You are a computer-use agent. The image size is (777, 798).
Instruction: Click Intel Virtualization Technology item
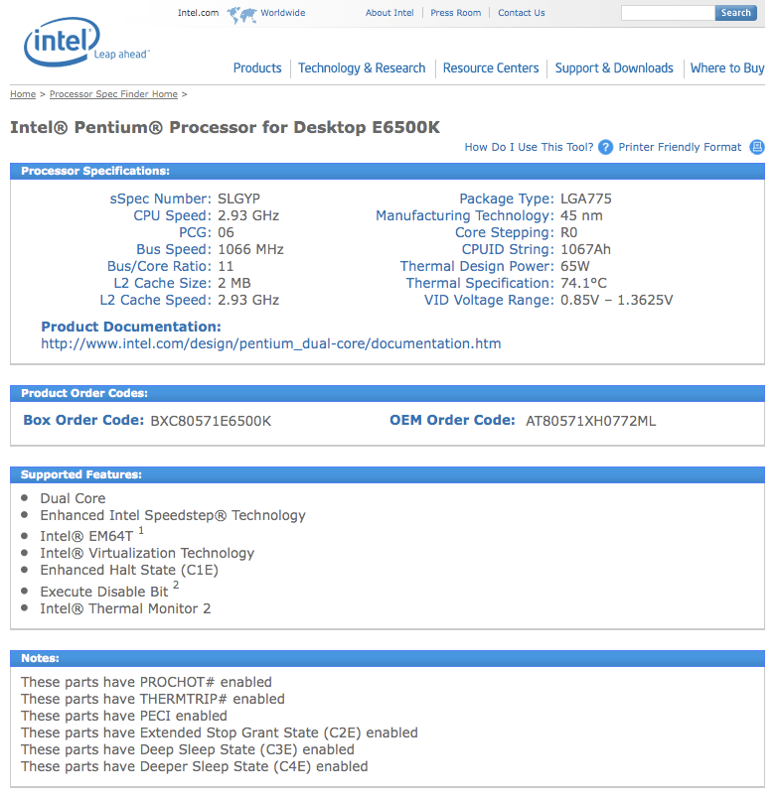point(147,553)
